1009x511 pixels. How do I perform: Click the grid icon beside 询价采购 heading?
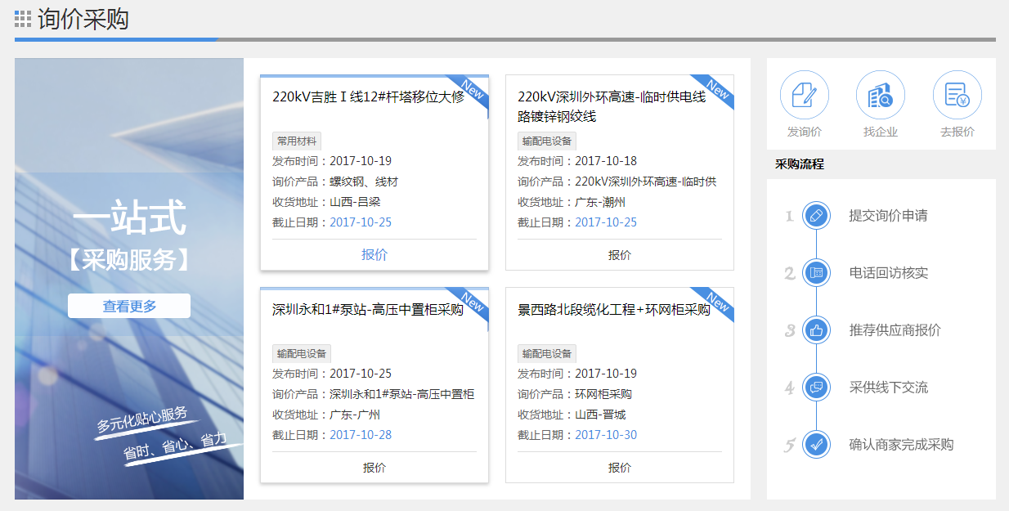[23, 20]
